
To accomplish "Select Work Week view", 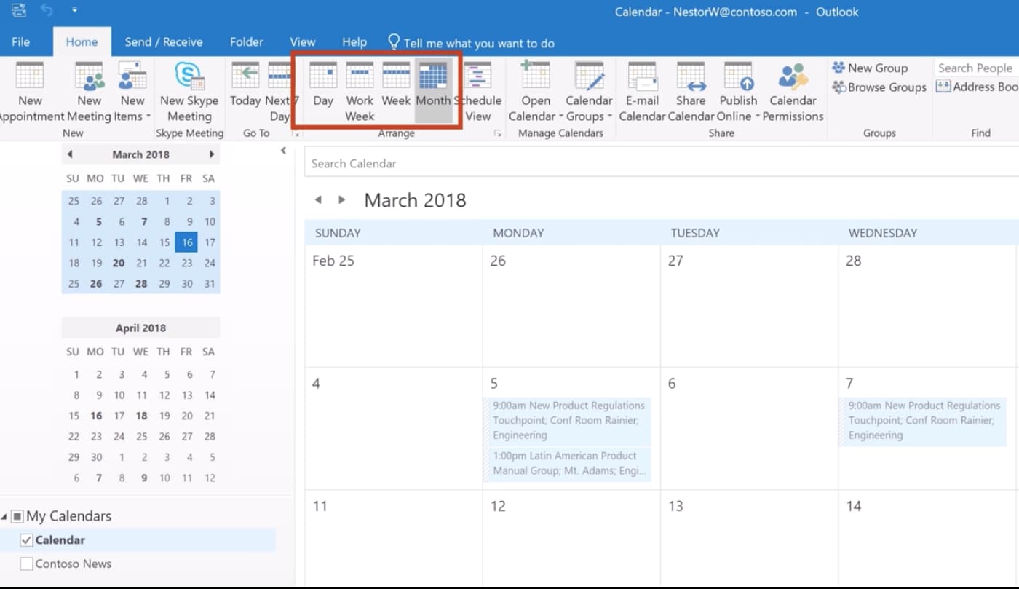I will pyautogui.click(x=359, y=86).
